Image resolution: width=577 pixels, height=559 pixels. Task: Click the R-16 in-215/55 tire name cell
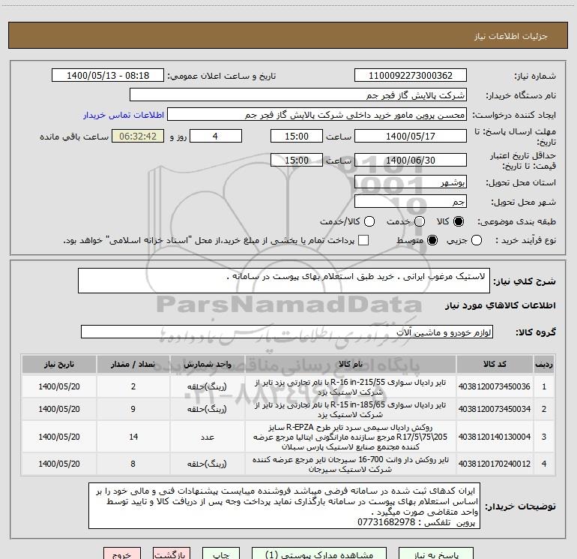click(351, 386)
